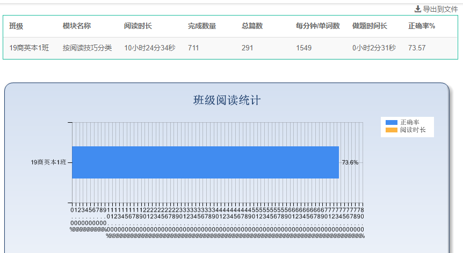Screen dimensions: 463x253
Task: Sort by the 班级 column header
Action: (16, 26)
